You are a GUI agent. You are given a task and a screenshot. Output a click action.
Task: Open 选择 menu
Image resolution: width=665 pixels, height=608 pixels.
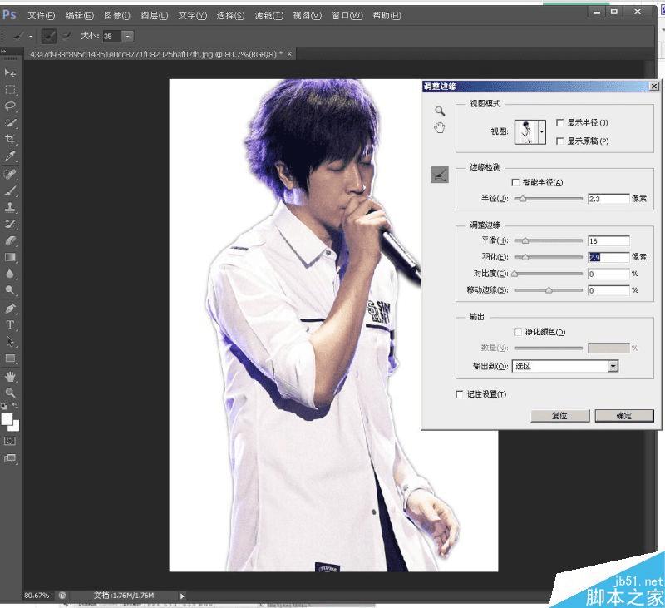click(x=230, y=16)
